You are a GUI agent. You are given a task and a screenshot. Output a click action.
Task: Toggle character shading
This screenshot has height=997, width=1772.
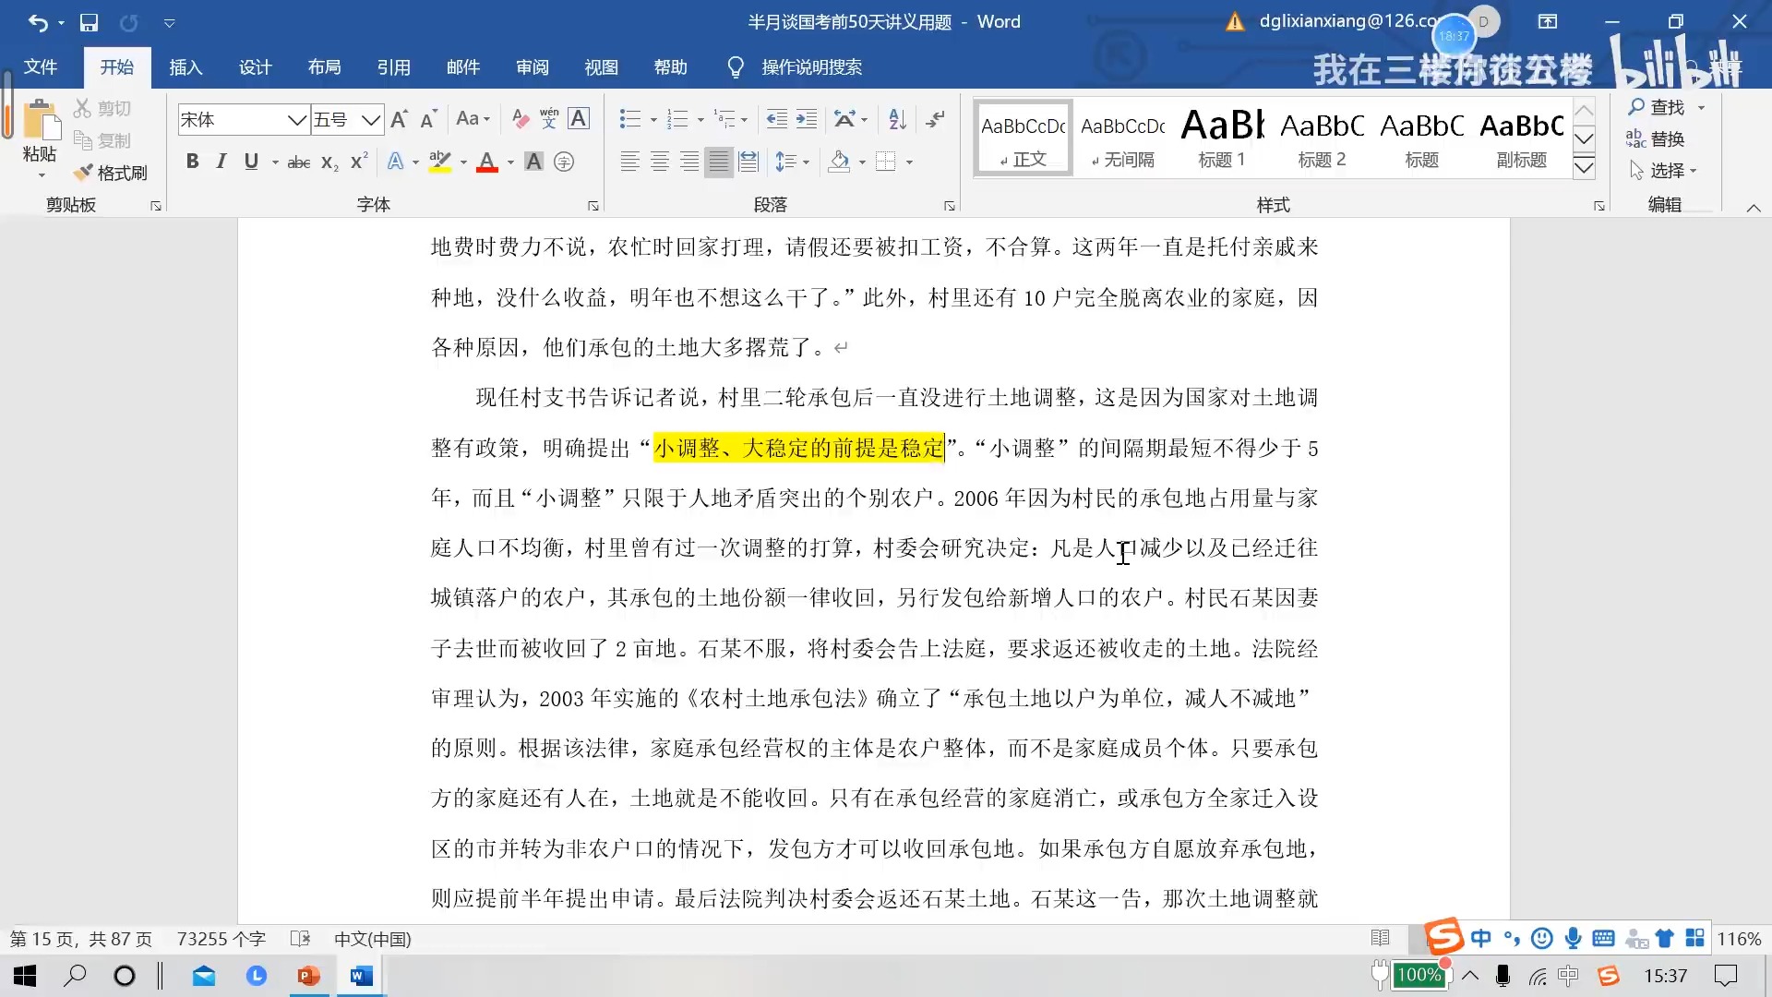click(x=533, y=162)
